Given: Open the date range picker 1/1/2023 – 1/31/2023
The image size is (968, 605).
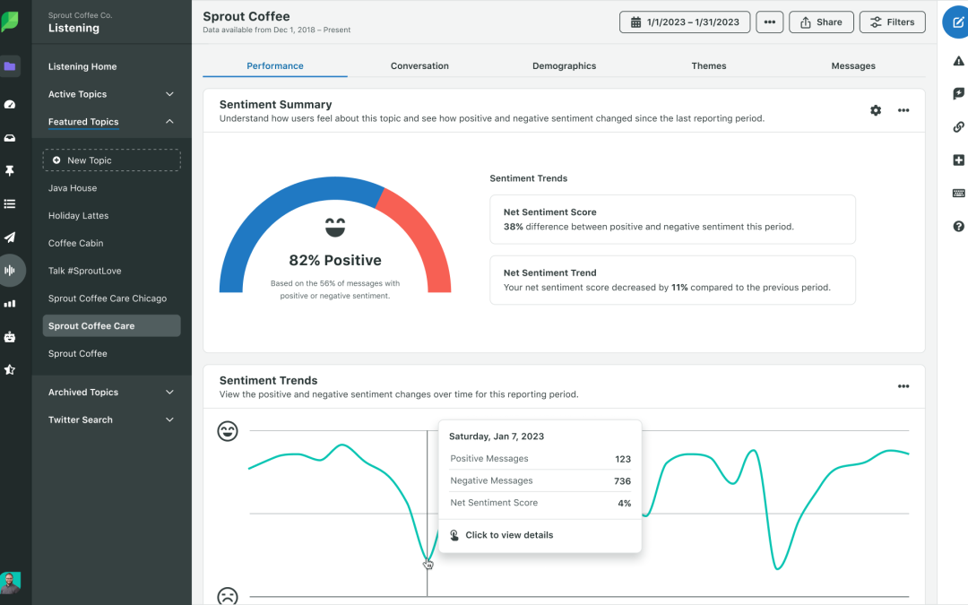Looking at the screenshot, I should click(684, 22).
